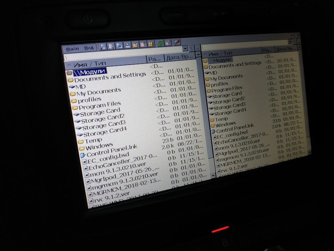Select MGRMCM_2018-02-13... in left panel
Viewport: 334px width, 251px height.
[x=127, y=187]
